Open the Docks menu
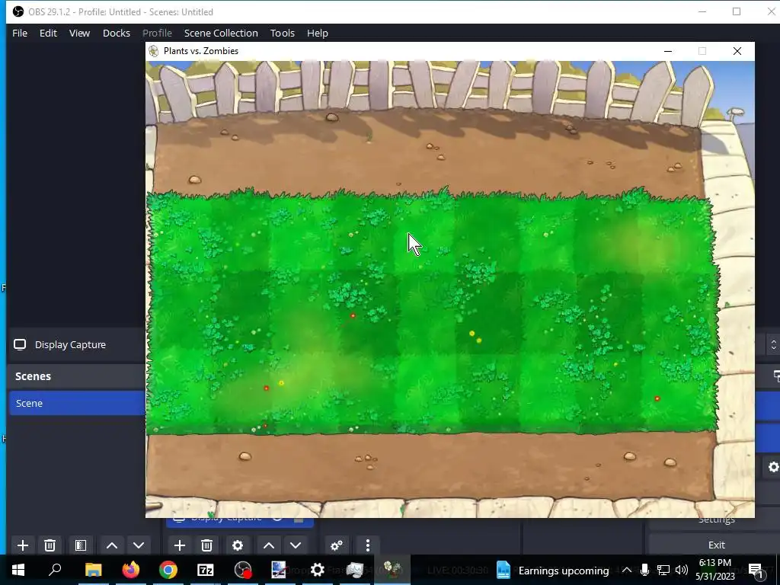The width and height of the screenshot is (780, 585). click(117, 33)
